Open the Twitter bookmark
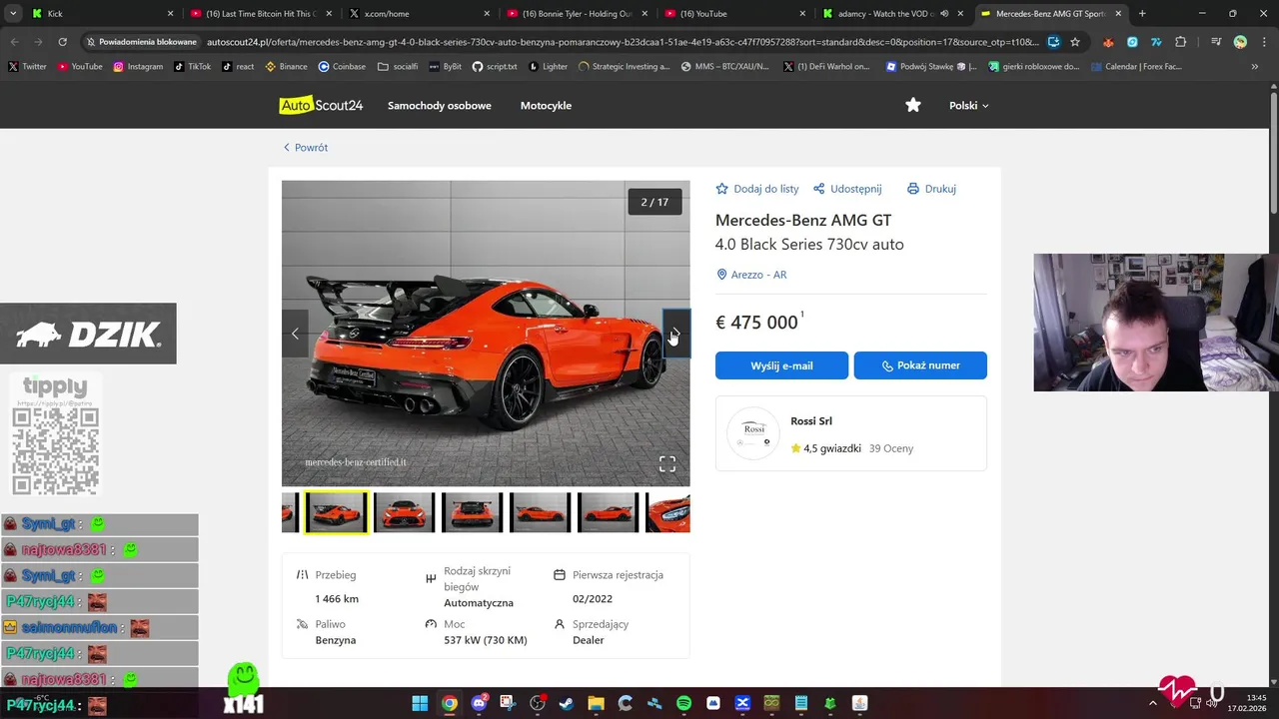This screenshot has width=1279, height=719. (27, 67)
